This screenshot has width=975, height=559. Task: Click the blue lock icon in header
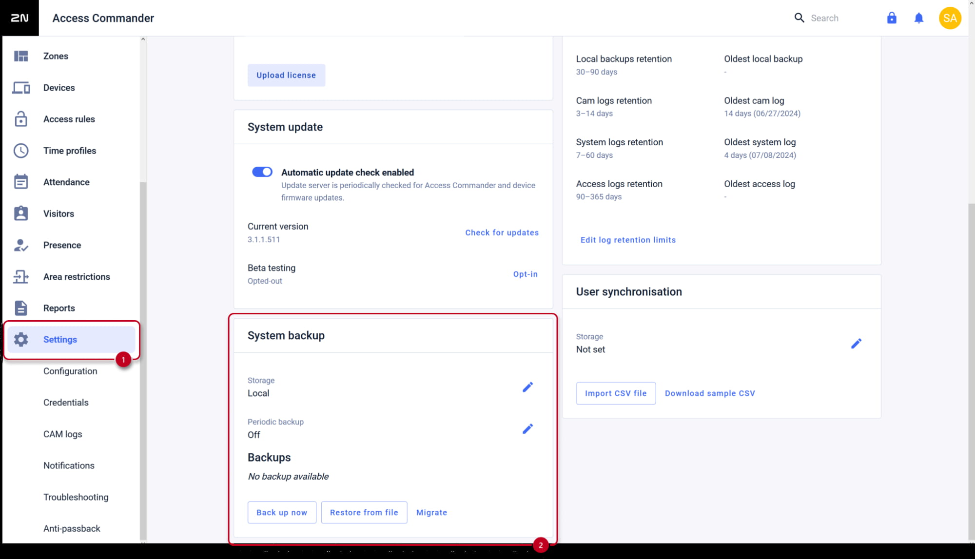pyautogui.click(x=892, y=18)
